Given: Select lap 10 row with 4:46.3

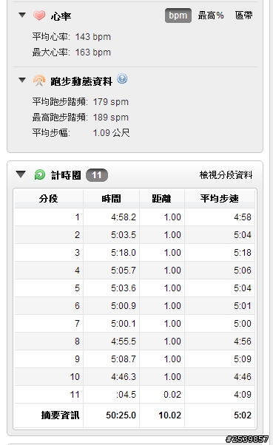Looking at the screenshot, I should click(x=135, y=376).
